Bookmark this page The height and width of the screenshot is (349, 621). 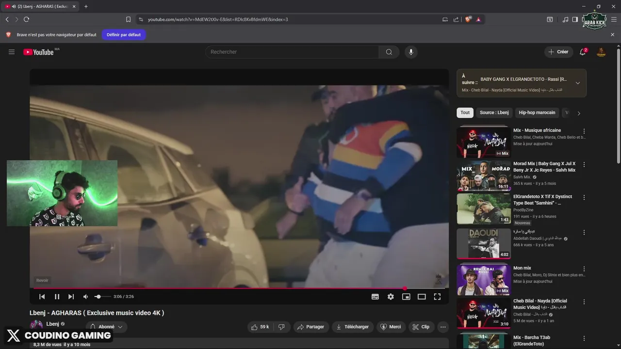(128, 19)
